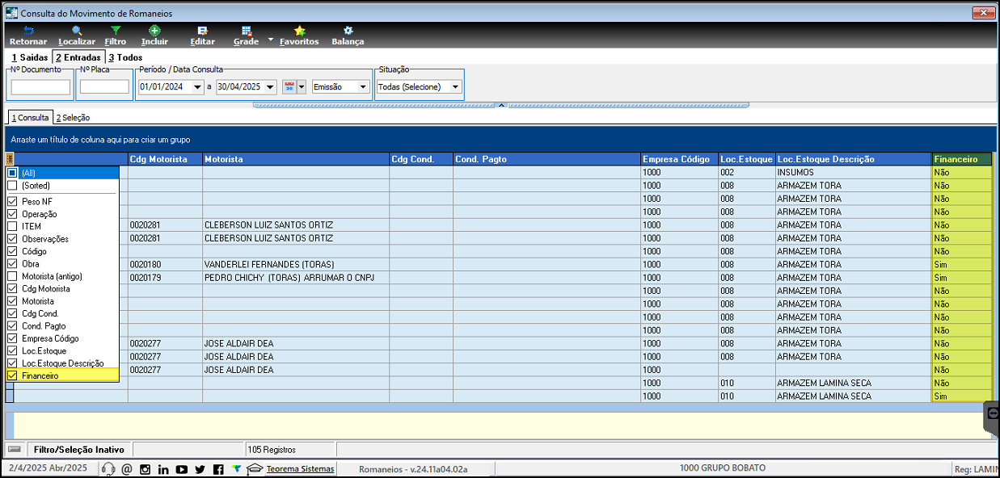This screenshot has height=478, width=1000.
Task: Click the Balança gear icon
Action: tap(348, 31)
